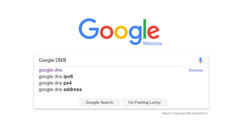Open Report inappropriate predictions link

tap(185, 113)
